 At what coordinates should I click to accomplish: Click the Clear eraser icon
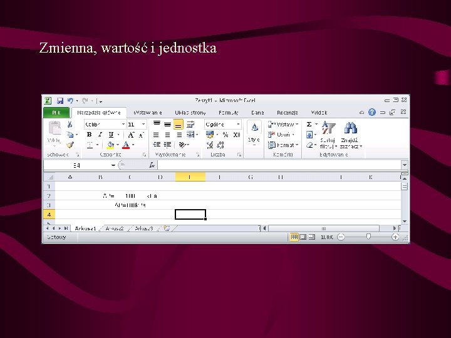pyautogui.click(x=309, y=145)
